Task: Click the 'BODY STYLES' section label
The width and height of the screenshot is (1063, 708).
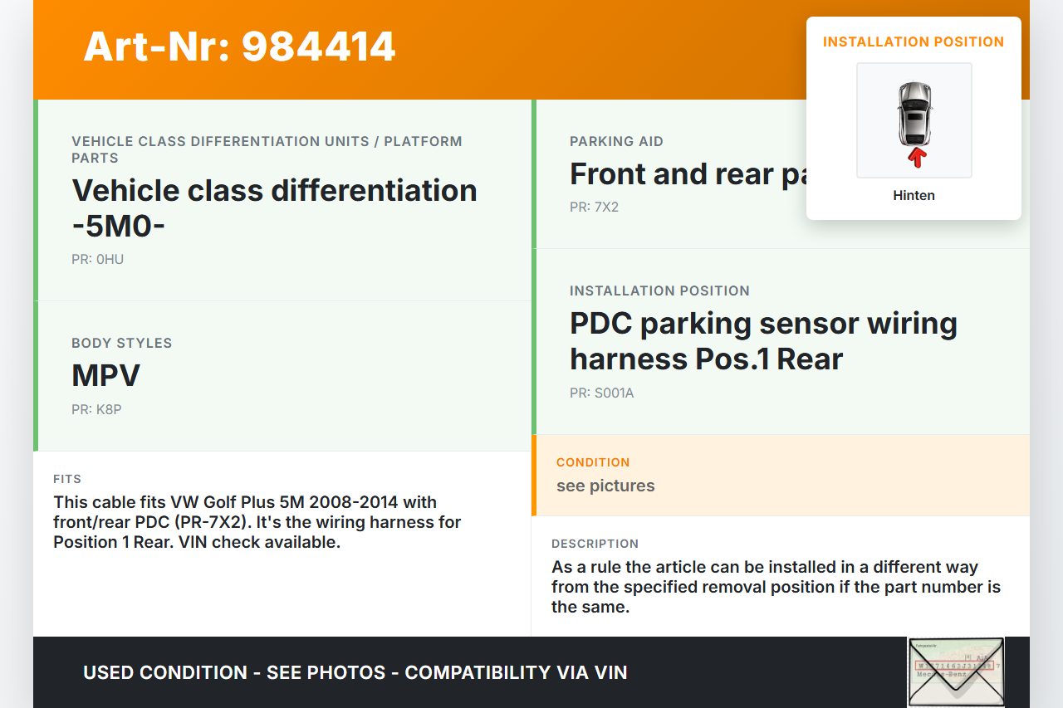Action: (121, 344)
